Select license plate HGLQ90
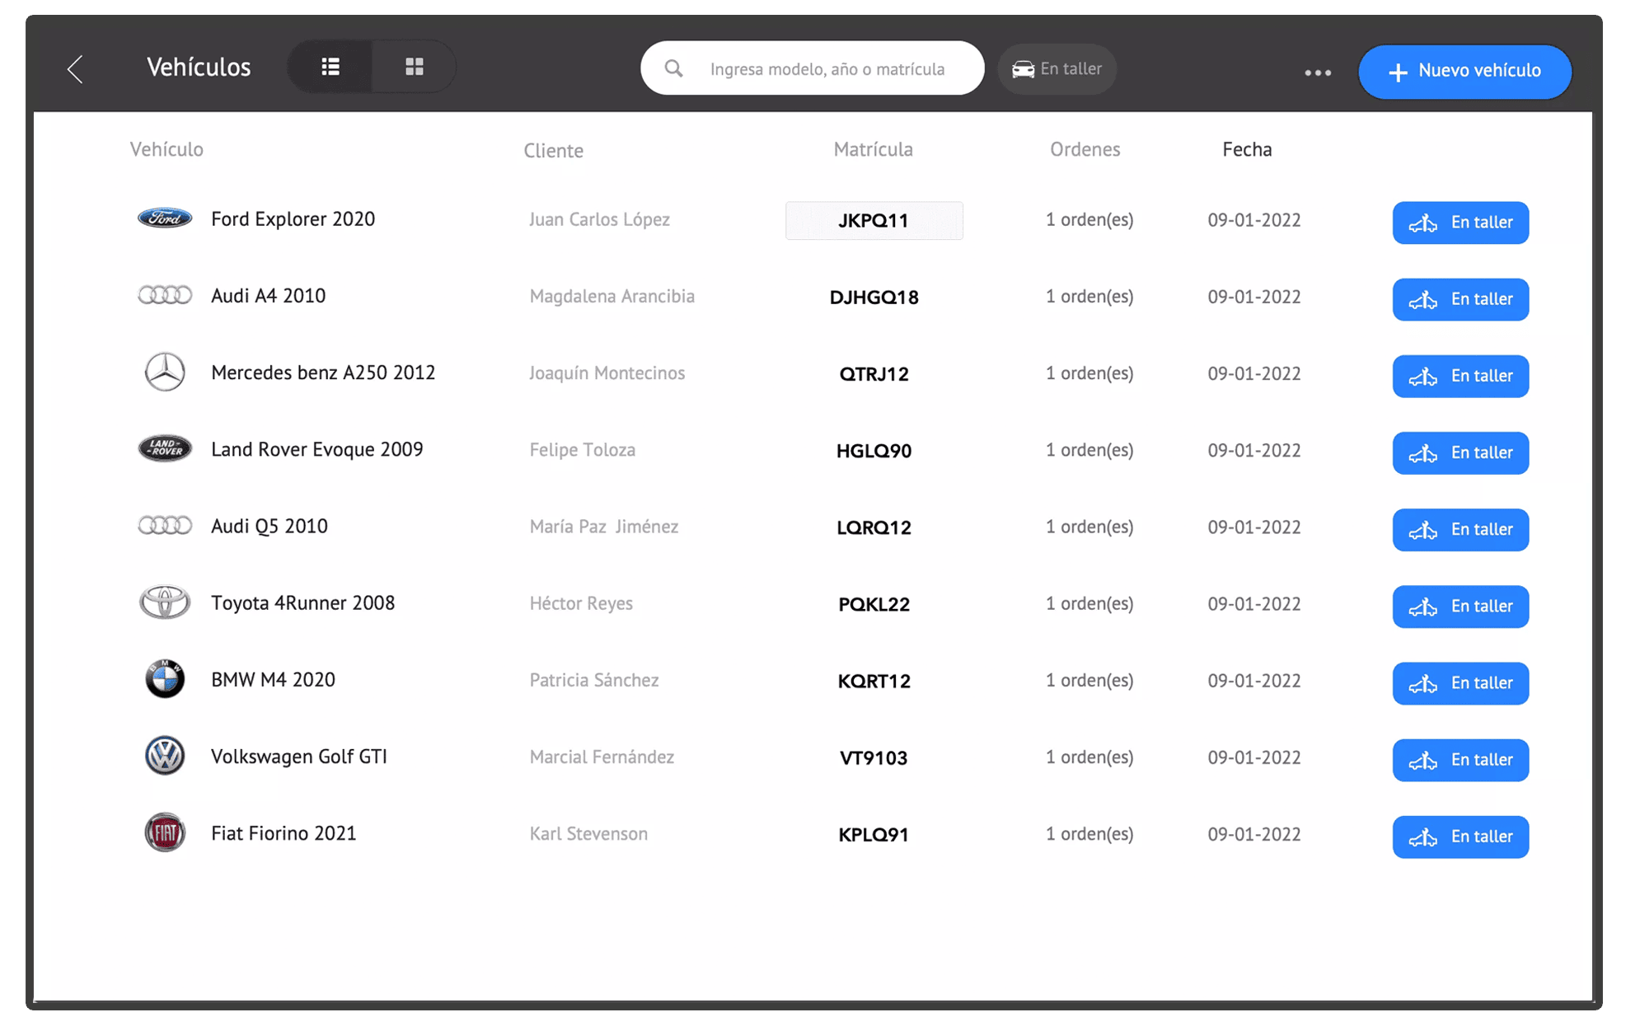Image resolution: width=1626 pixels, height=1031 pixels. pos(874,451)
